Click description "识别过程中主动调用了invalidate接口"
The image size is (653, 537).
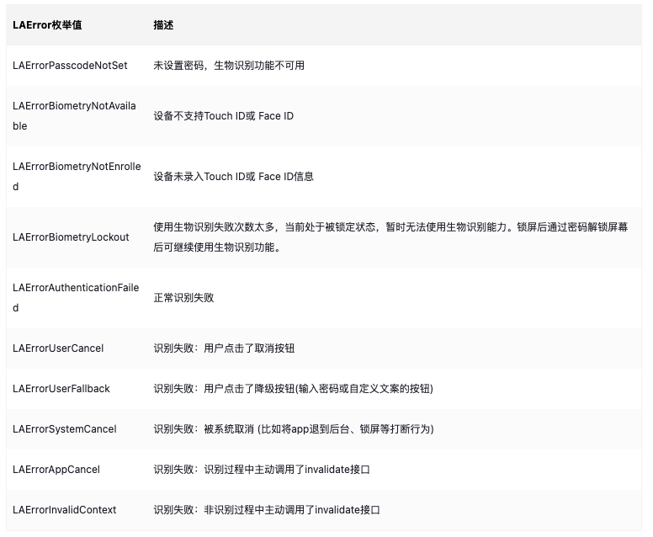(262, 470)
